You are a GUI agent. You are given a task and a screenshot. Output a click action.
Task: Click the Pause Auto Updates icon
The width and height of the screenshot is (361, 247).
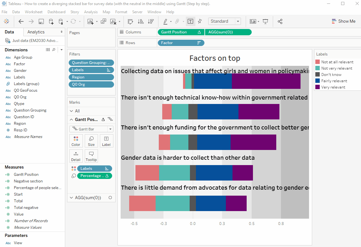pos(61,21)
